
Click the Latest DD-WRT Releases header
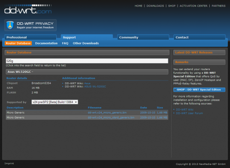[199, 52]
